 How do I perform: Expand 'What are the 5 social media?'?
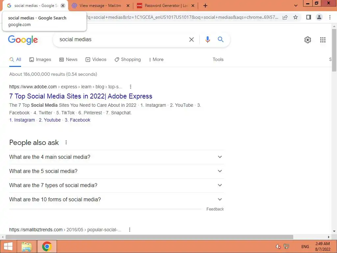[117, 171]
